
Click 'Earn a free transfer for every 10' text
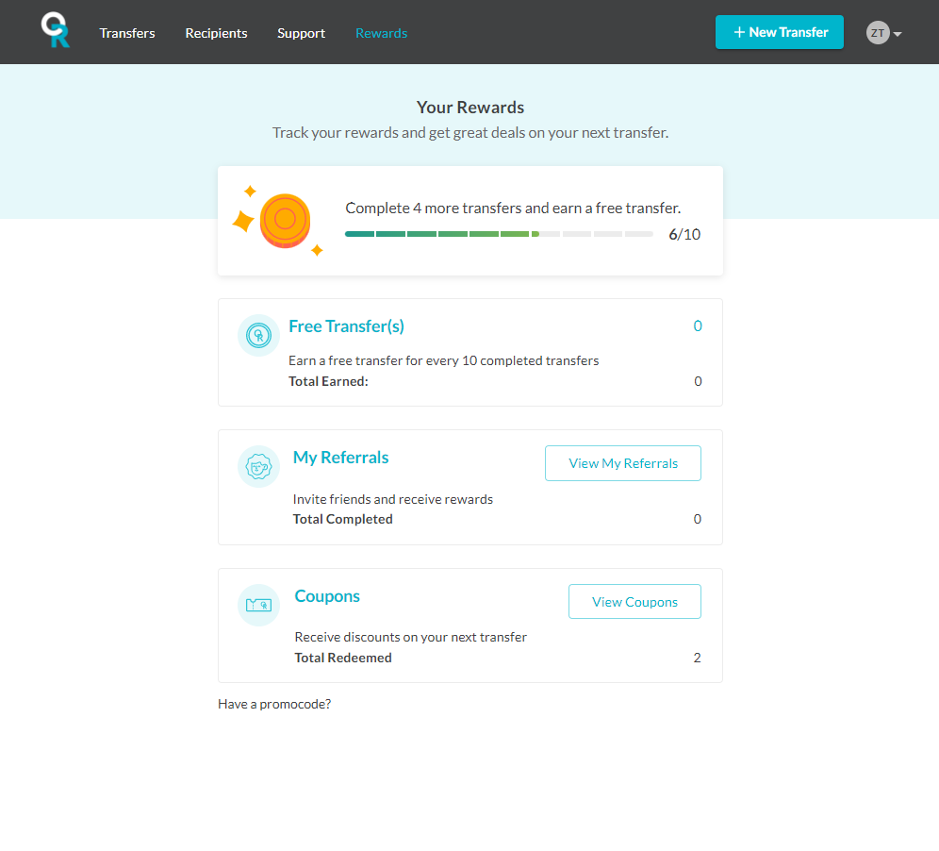click(444, 360)
